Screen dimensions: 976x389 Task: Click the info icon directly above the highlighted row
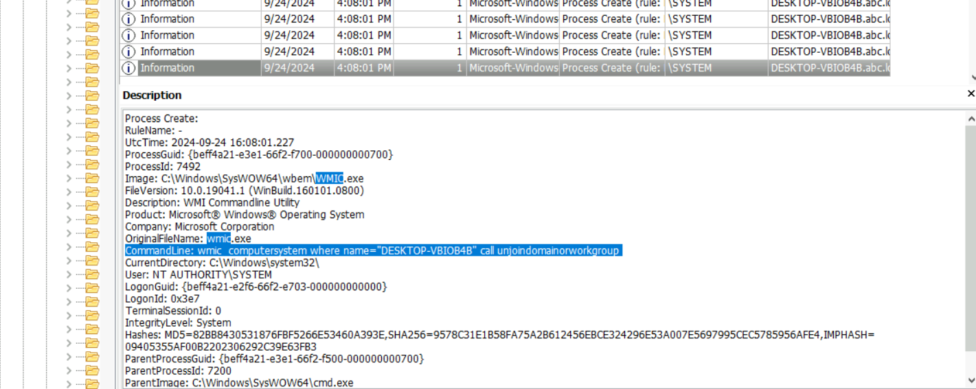(128, 51)
